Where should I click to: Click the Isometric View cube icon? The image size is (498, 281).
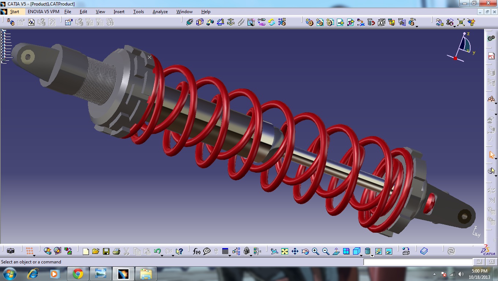356,251
